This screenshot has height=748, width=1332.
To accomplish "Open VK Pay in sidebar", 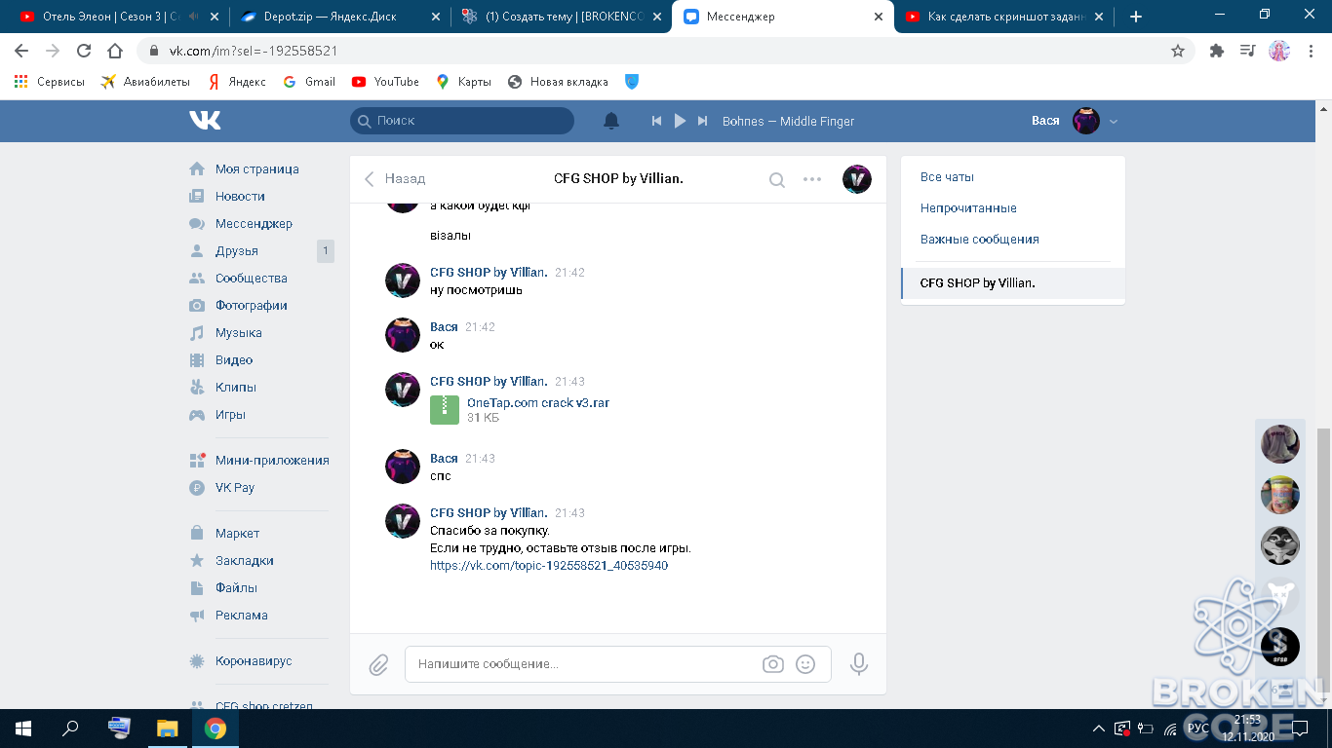I will [235, 488].
